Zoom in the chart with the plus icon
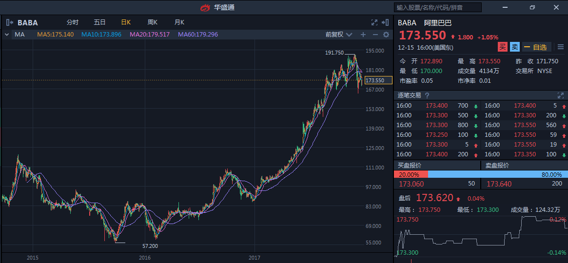 coord(363,35)
